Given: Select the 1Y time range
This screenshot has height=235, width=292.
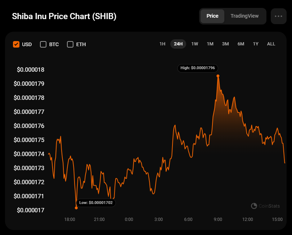Looking at the screenshot, I should [x=256, y=44].
